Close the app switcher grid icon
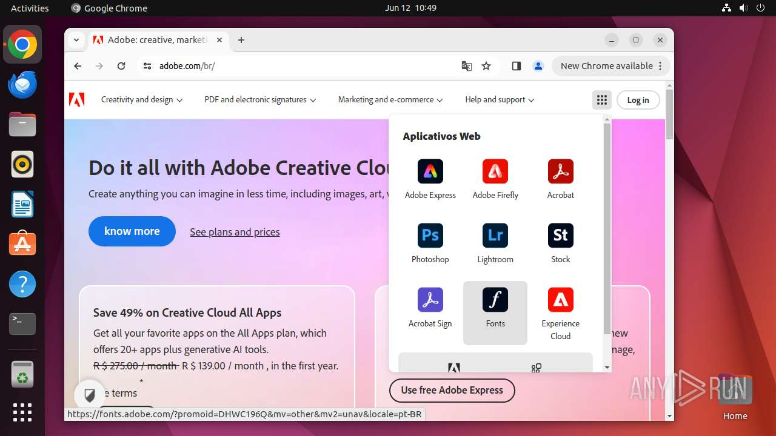776x436 pixels. (x=601, y=100)
